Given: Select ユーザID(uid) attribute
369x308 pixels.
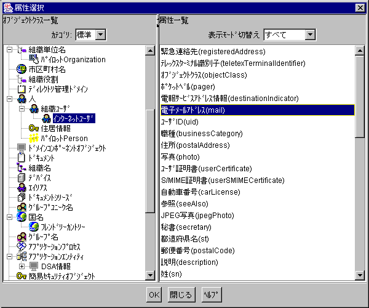Looking at the screenshot, I should point(257,122).
